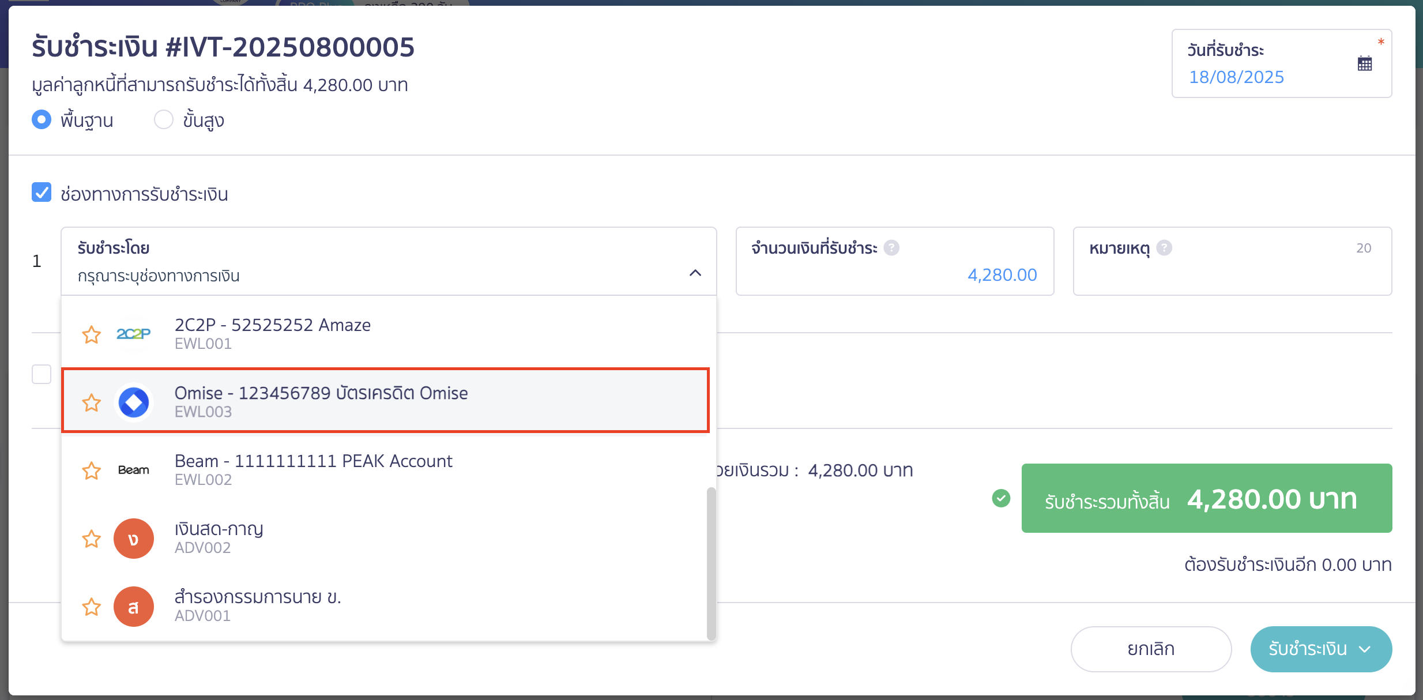Click the Beam logo icon
The image size is (1423, 700).
(x=133, y=470)
